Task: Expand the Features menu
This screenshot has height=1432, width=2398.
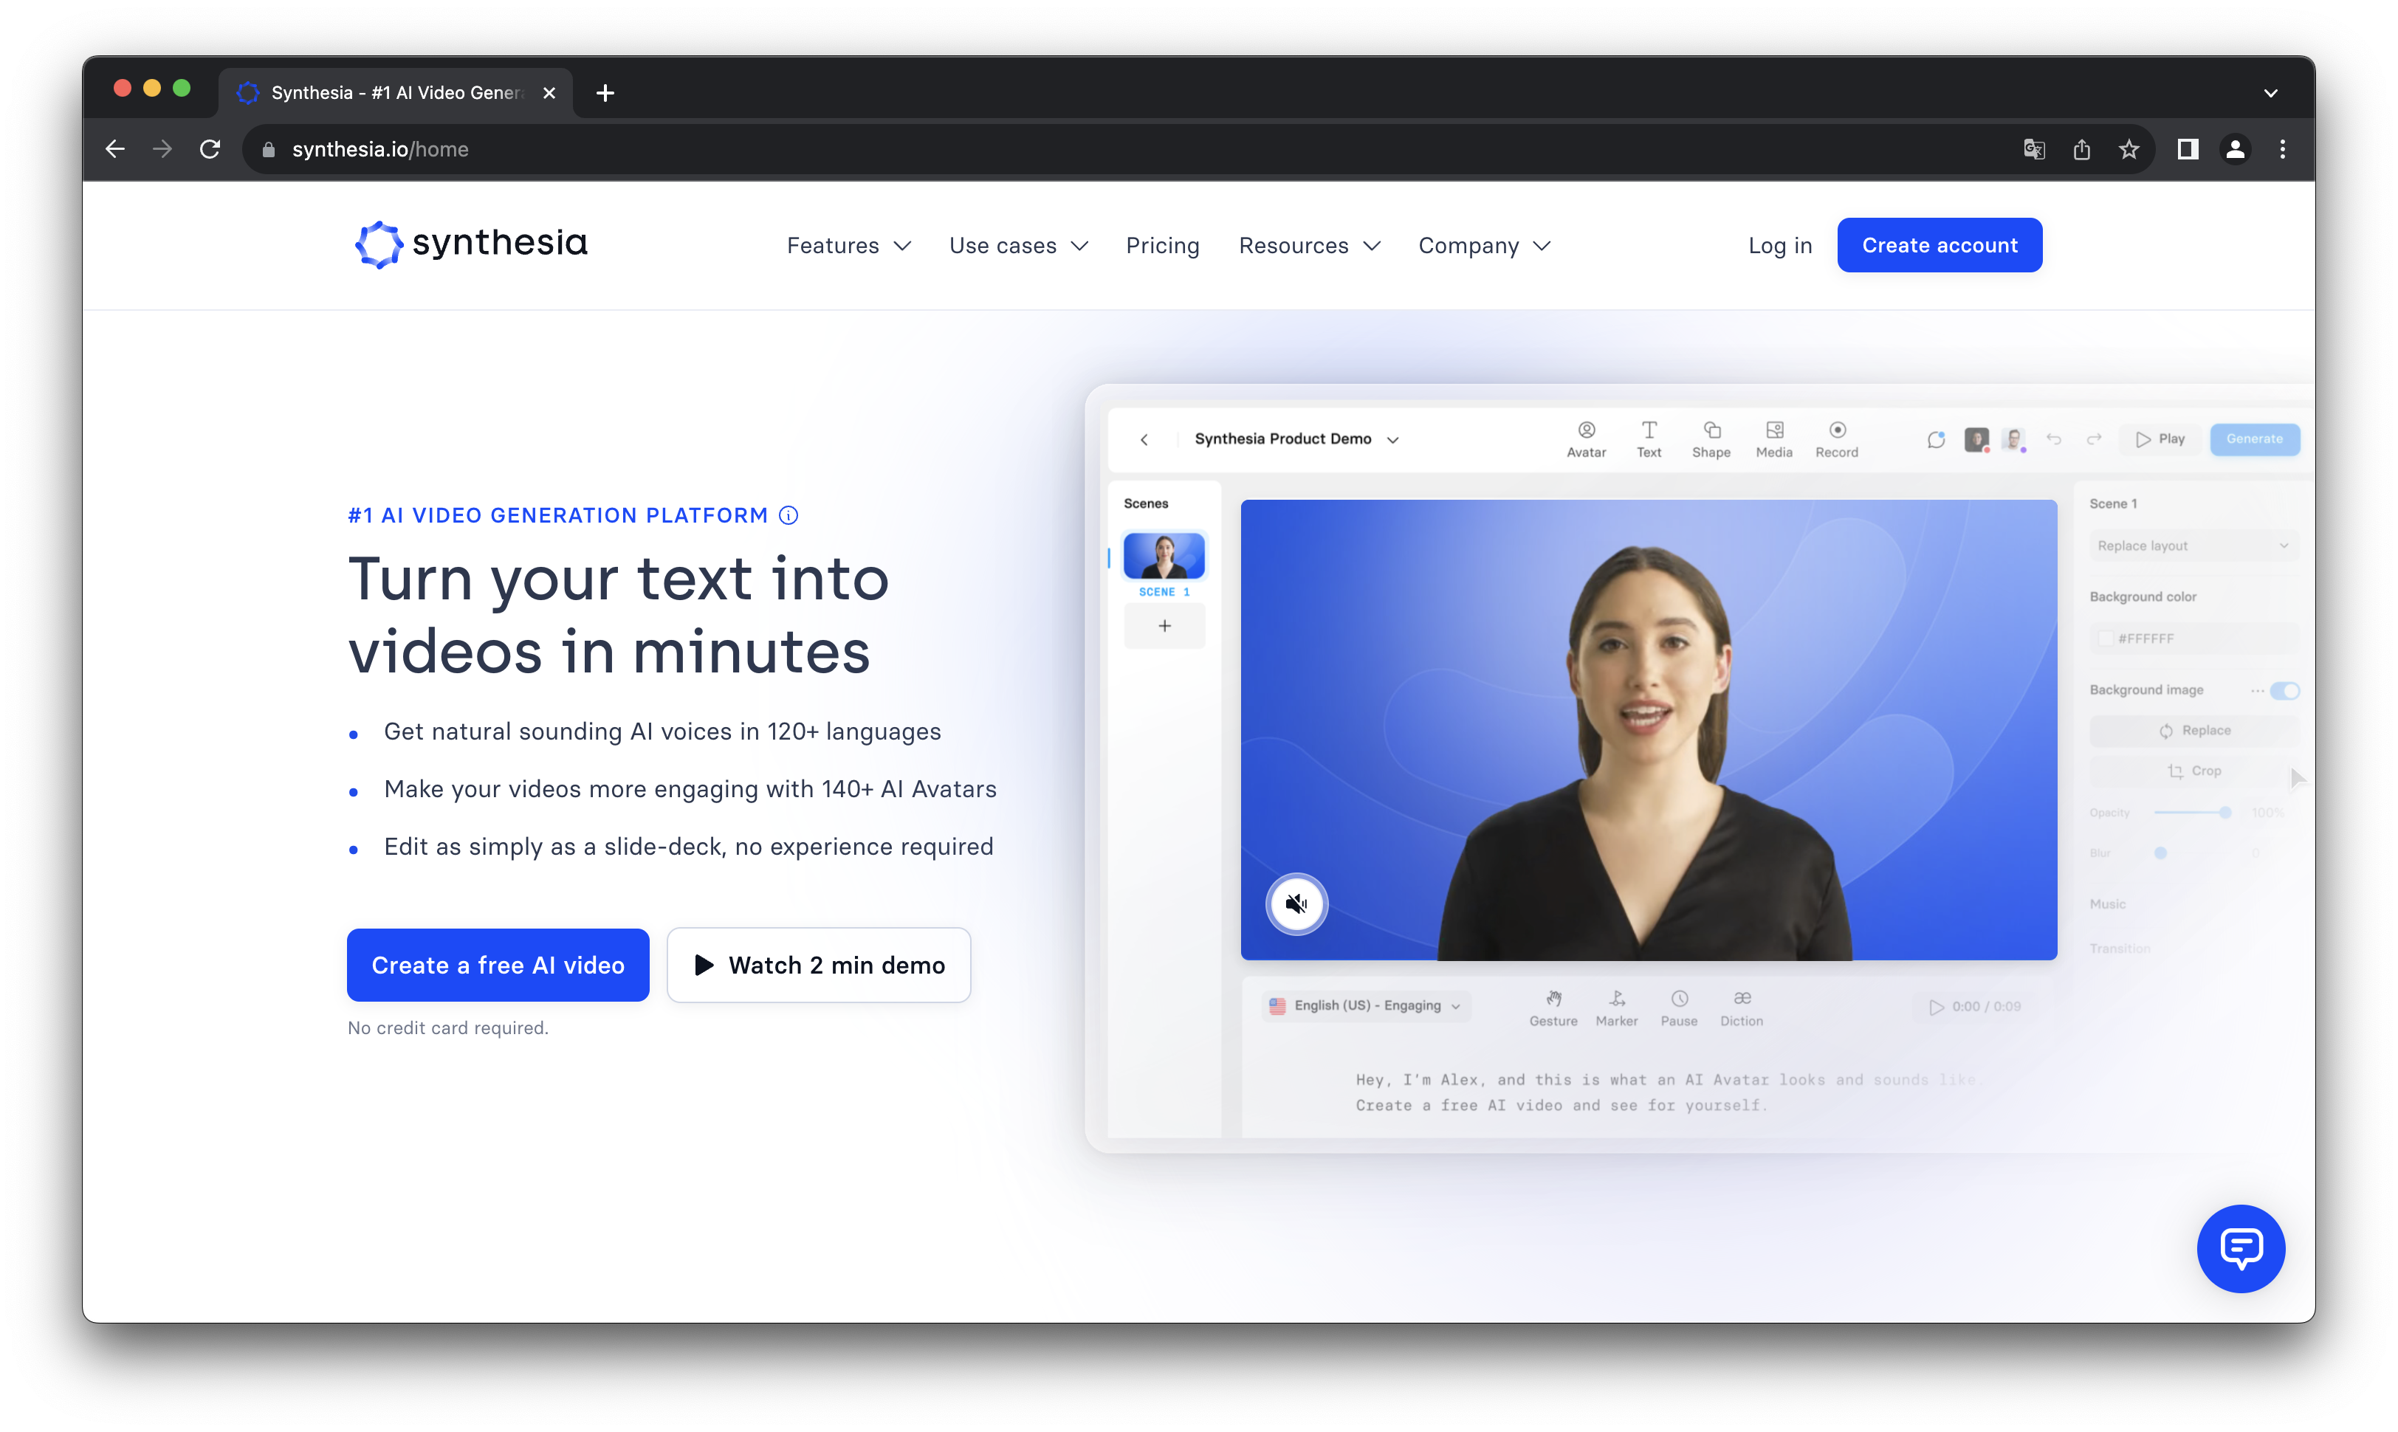Action: [848, 246]
